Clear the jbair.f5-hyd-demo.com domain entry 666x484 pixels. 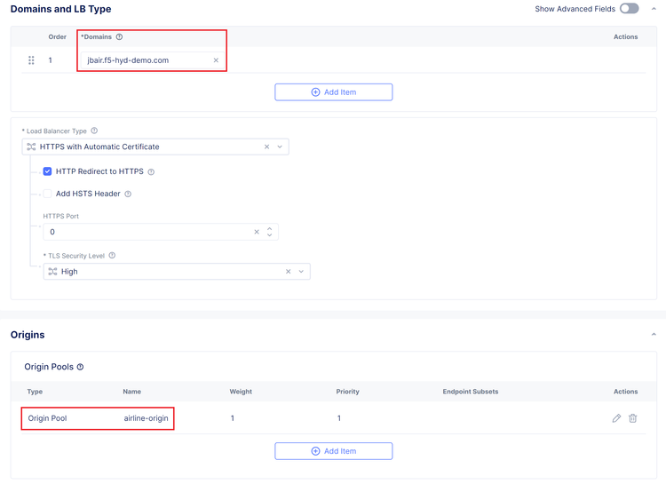pos(216,60)
